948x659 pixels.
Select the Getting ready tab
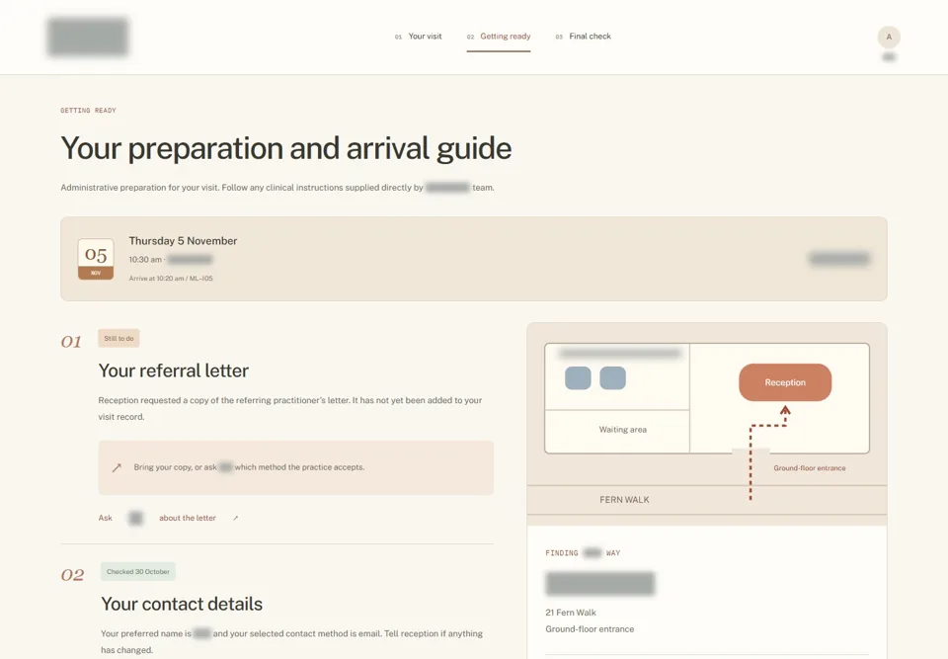tap(498, 37)
